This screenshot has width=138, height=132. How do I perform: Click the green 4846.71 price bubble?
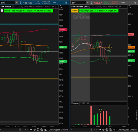(63, 61)
